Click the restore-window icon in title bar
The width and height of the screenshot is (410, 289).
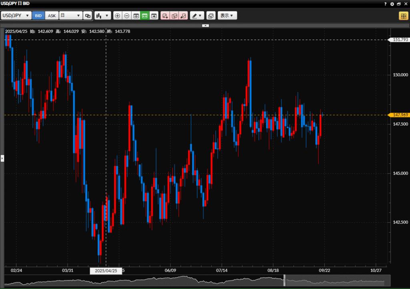pyautogui.click(x=399, y=4)
